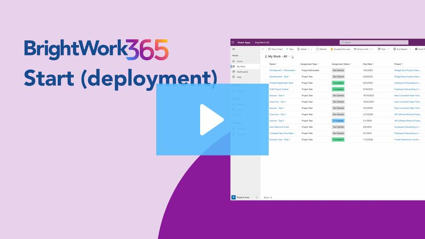Open the Flow menu
Screen dimensions: 425x239
point(383,49)
